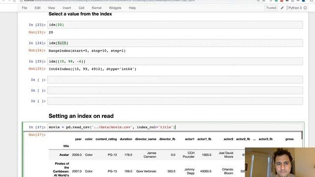
Task: Click the 'duration' column header
Action: click(126, 139)
